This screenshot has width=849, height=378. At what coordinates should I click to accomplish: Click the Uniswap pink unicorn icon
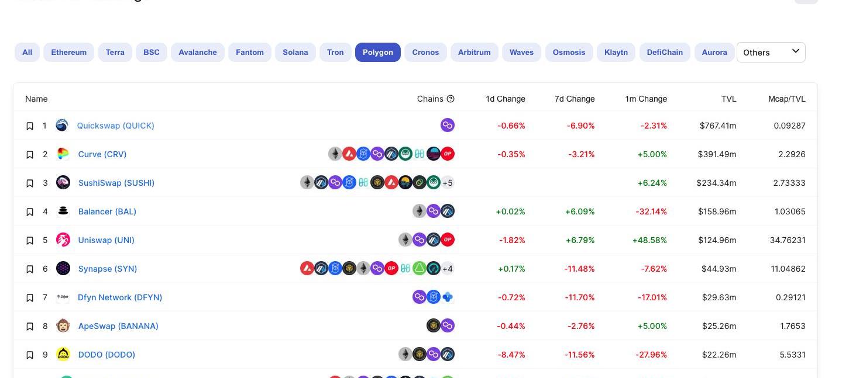click(63, 240)
